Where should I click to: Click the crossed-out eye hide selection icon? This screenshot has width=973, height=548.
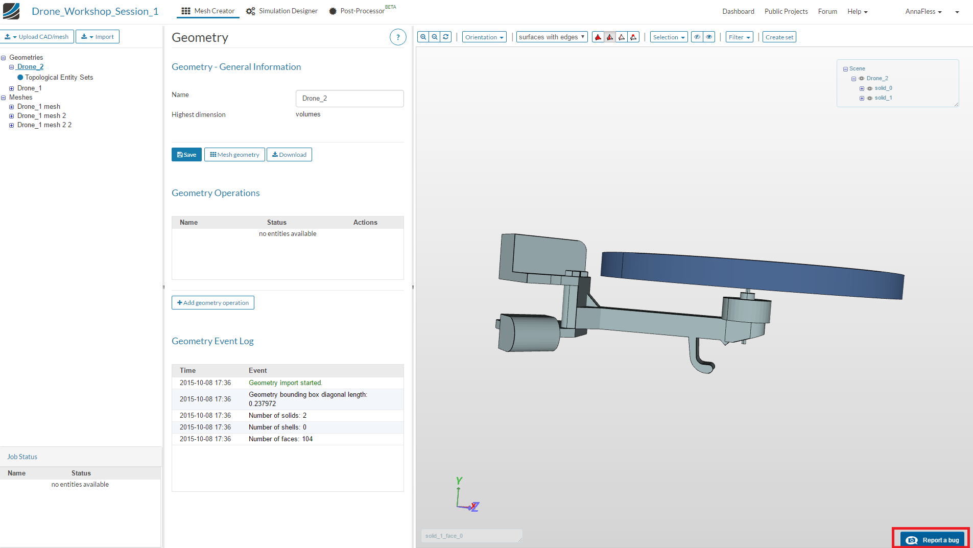697,37
